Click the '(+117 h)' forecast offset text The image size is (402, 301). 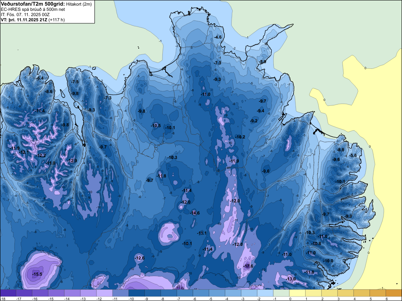57,20
